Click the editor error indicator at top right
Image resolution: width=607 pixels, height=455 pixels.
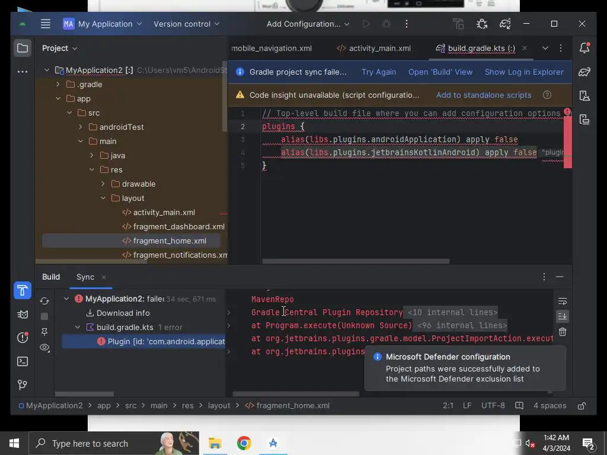pyautogui.click(x=567, y=112)
